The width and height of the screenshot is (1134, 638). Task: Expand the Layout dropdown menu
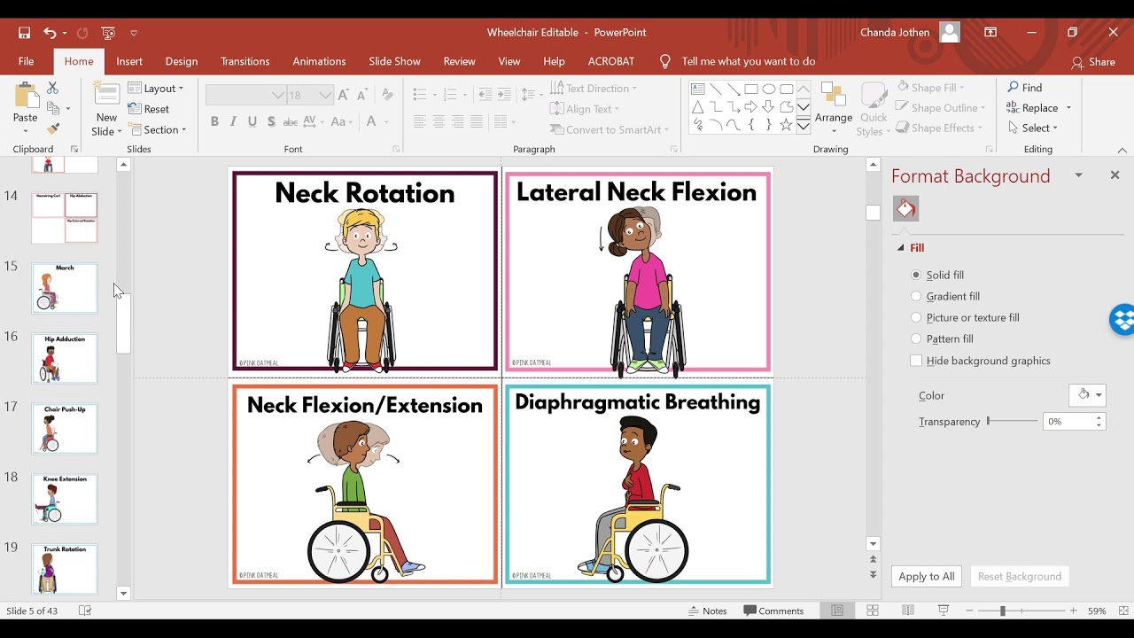pyautogui.click(x=156, y=89)
